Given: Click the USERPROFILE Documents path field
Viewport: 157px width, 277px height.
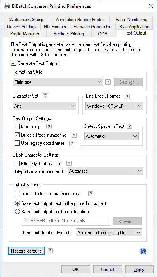Looking at the screenshot, I should [x=66, y=221].
